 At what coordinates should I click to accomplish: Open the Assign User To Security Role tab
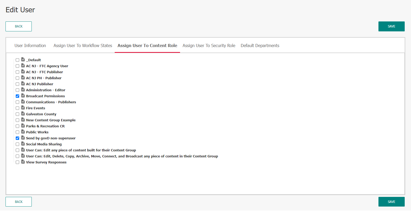(x=209, y=45)
